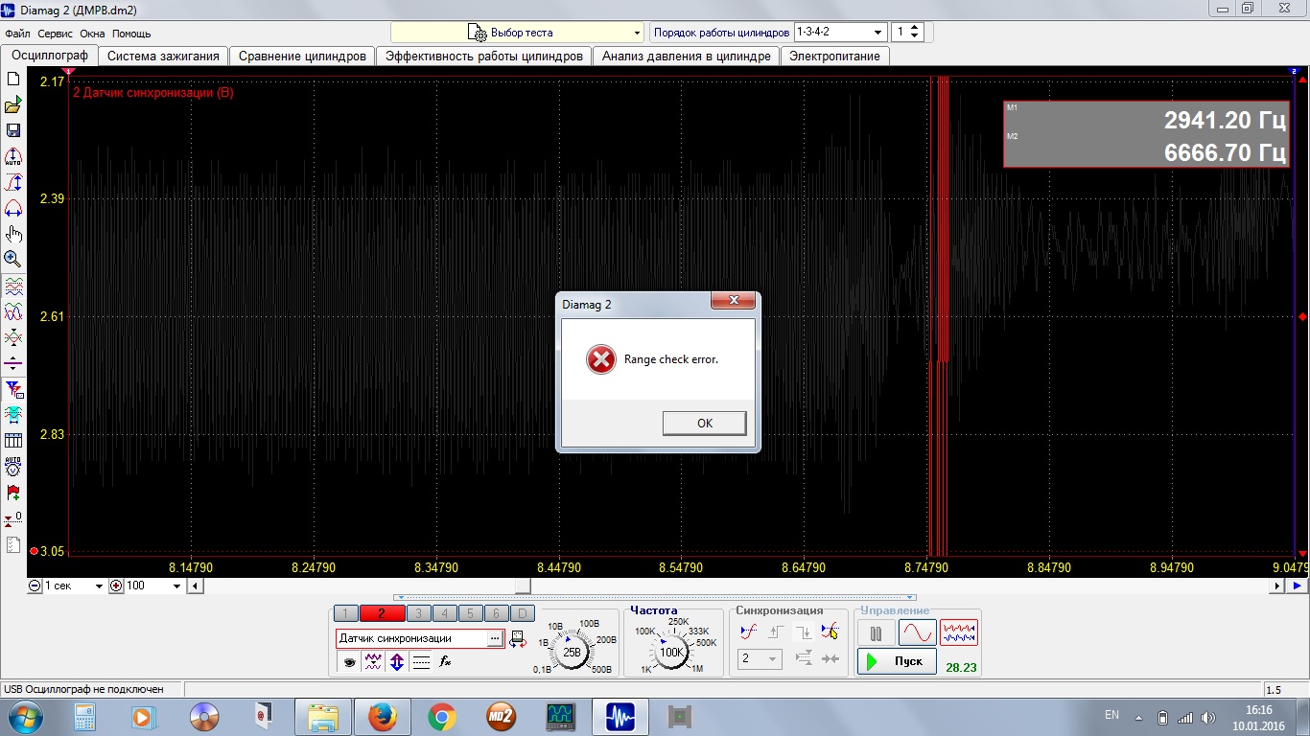Adjust the 25В voltage range knob
The image size is (1310, 736).
click(x=572, y=652)
